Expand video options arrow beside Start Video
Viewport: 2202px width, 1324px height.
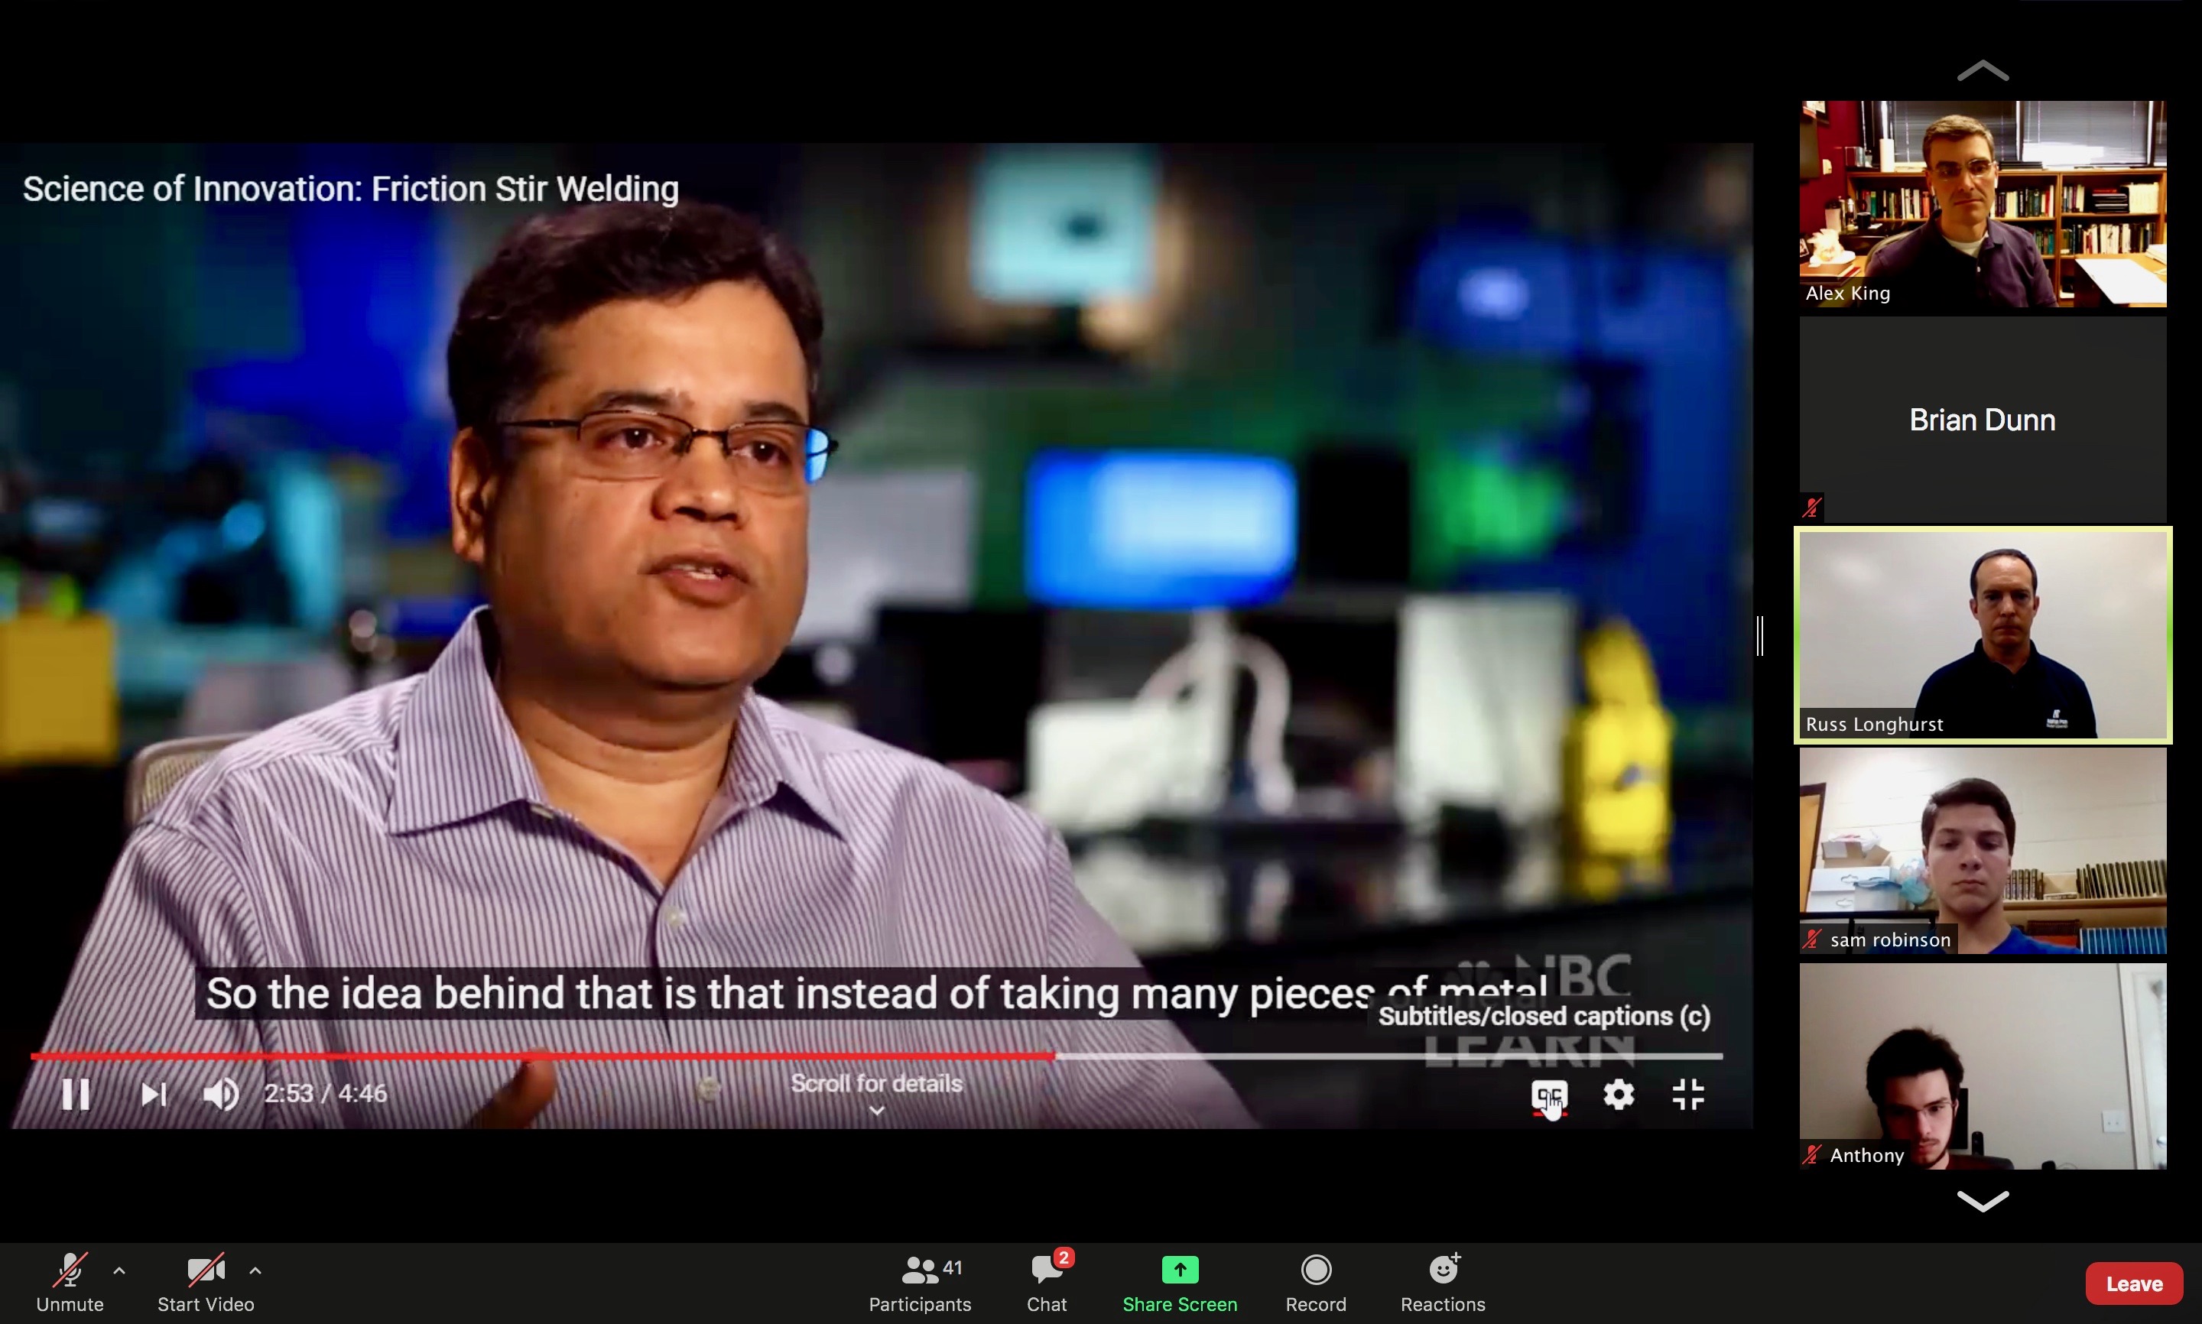255,1270
